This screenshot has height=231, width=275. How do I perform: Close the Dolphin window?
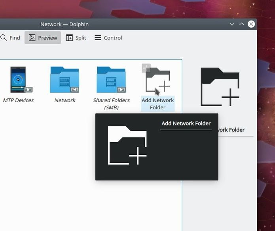(x=251, y=24)
